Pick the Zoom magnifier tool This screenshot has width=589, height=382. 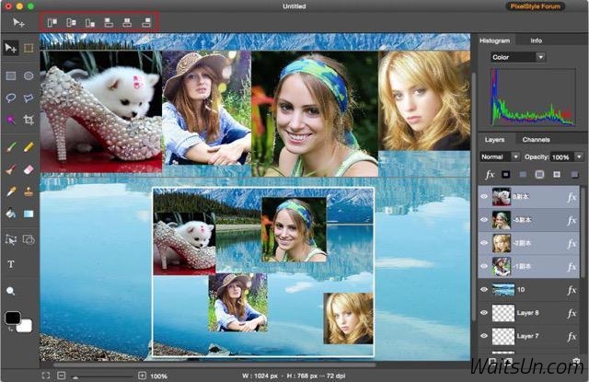[11, 291]
